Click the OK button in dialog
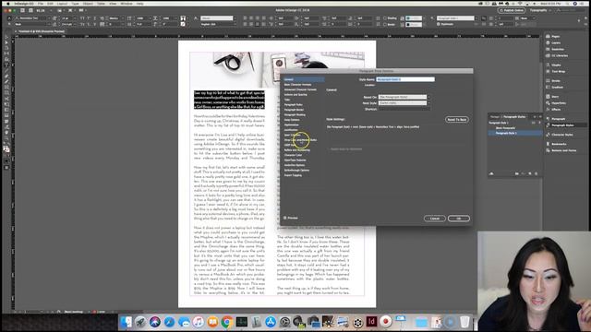This screenshot has width=591, height=332. 459,219
